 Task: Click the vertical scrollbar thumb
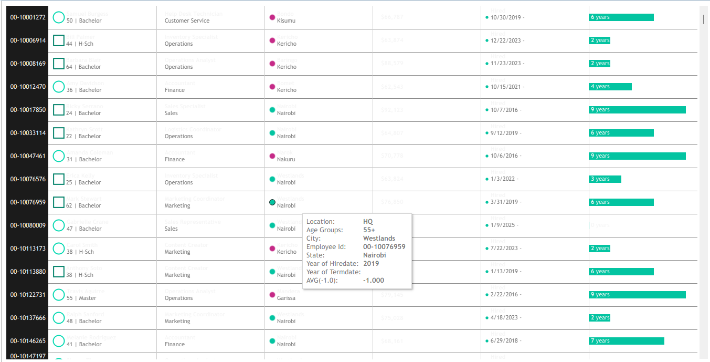[x=704, y=19]
